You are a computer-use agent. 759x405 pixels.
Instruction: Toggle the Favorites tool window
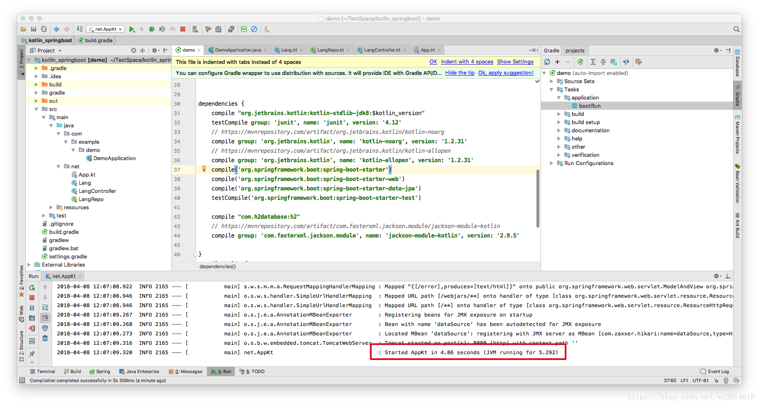pos(22,281)
